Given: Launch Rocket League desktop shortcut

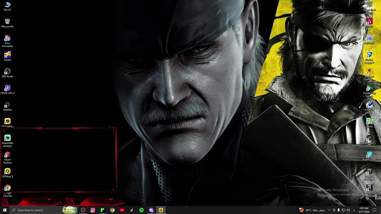Looking at the screenshot, I should click(369, 58).
